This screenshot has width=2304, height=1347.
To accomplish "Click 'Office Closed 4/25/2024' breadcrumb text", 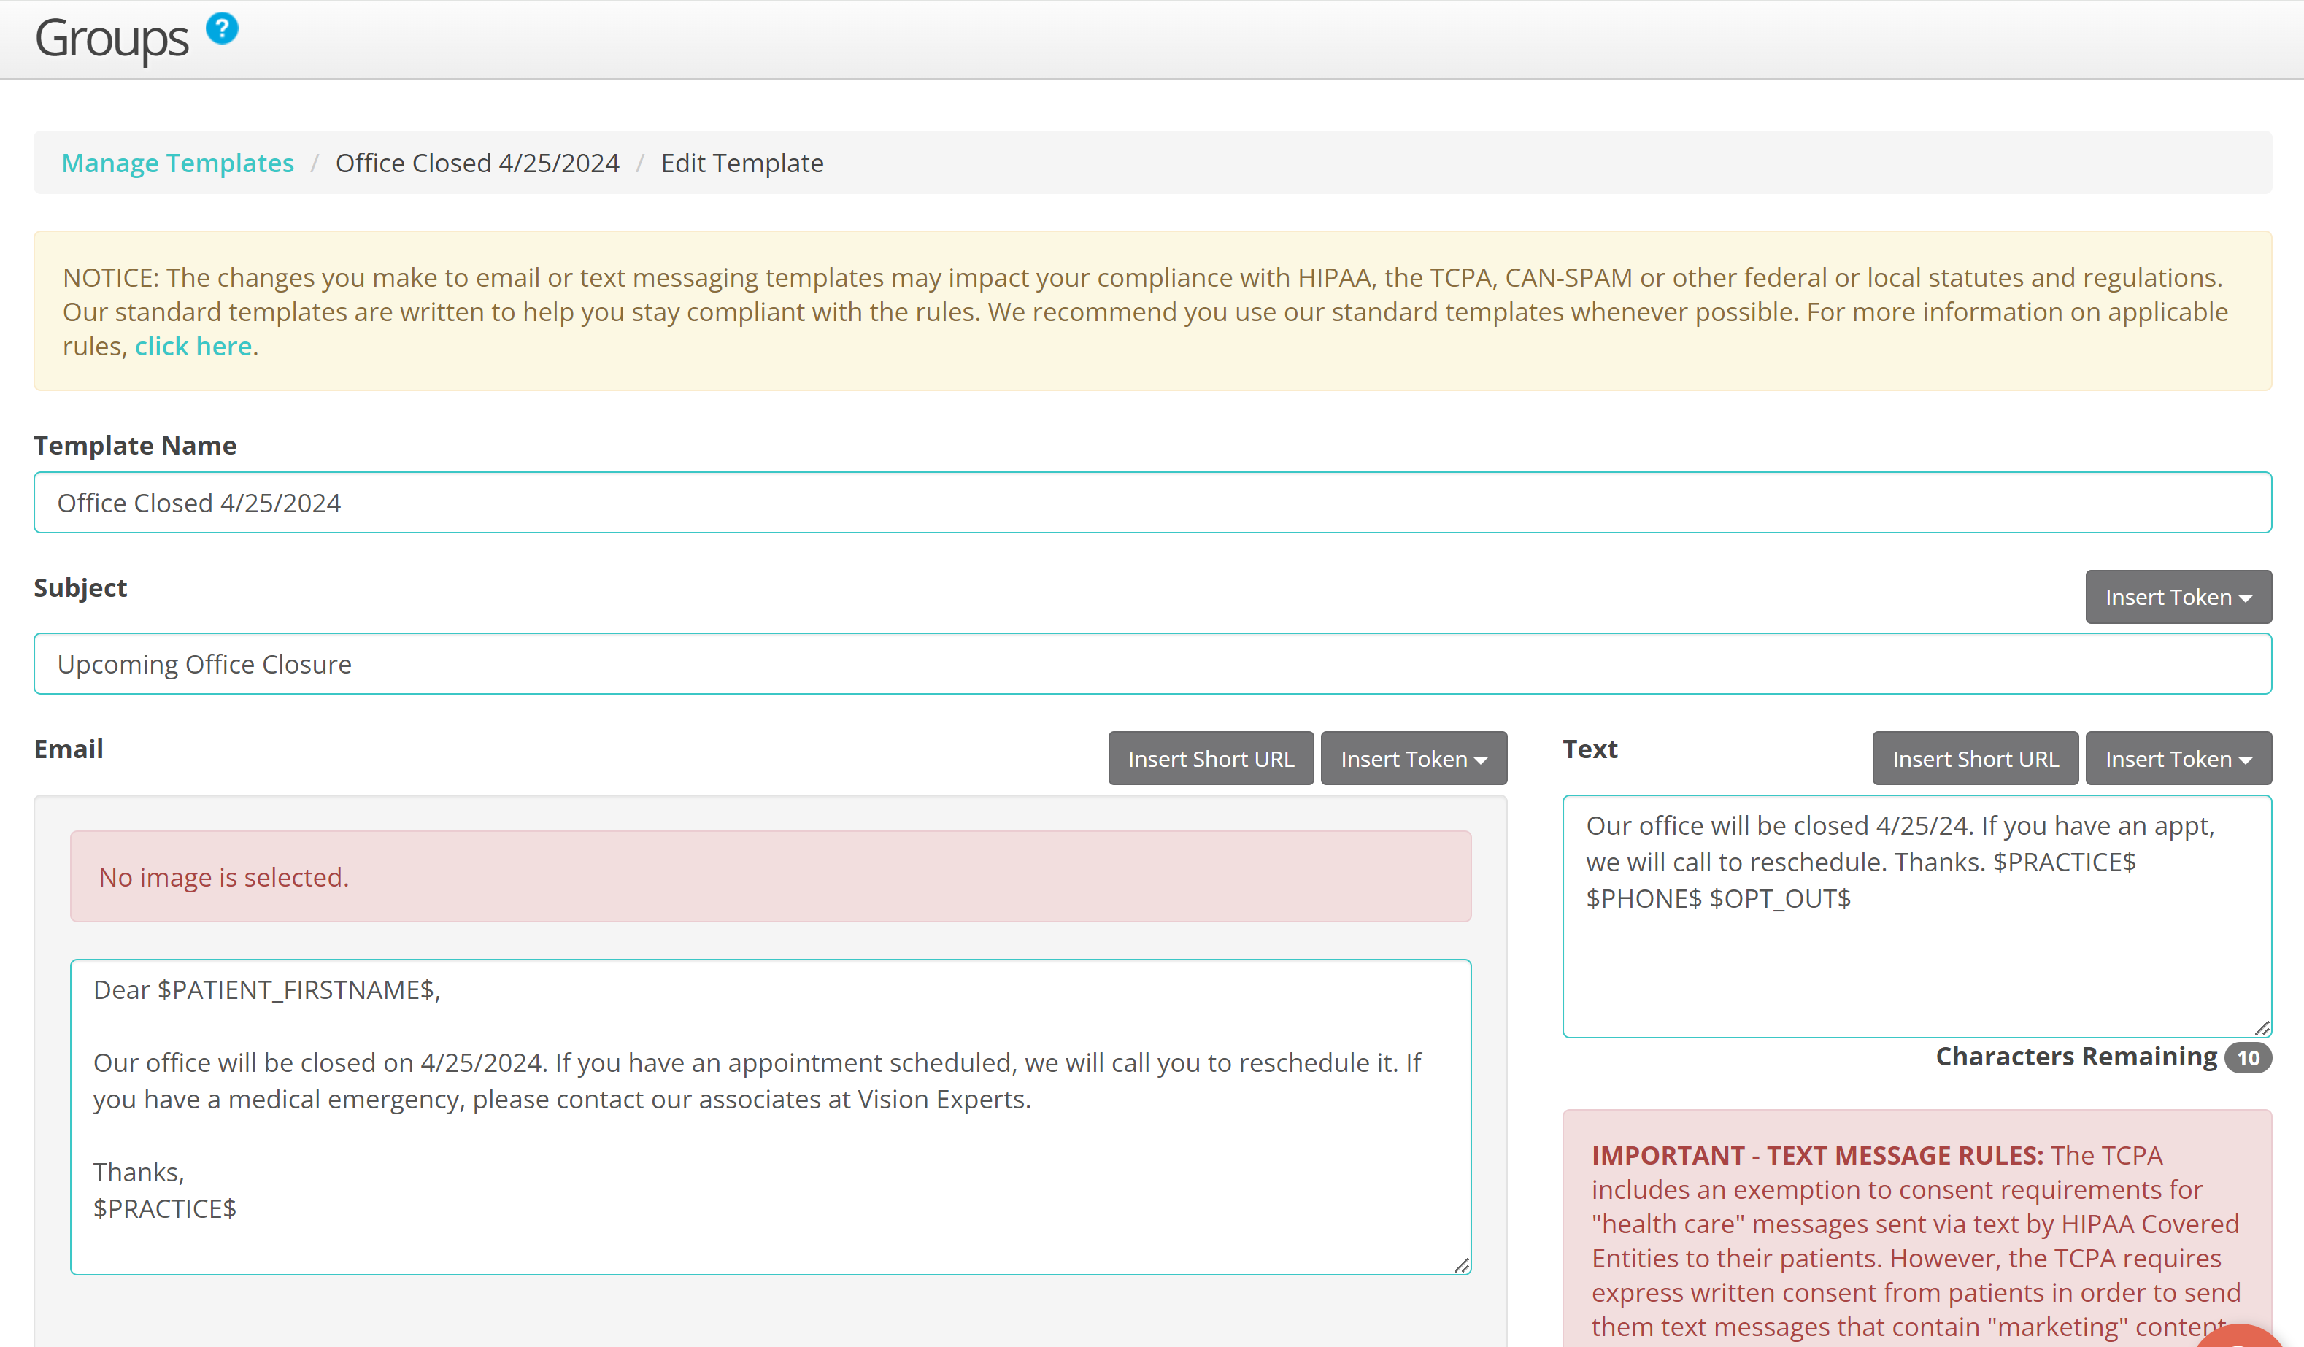I will (477, 163).
